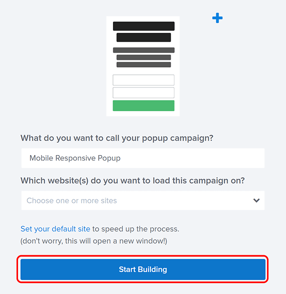Click the last gray text bar in preview
286x294 pixels.
(143, 65)
